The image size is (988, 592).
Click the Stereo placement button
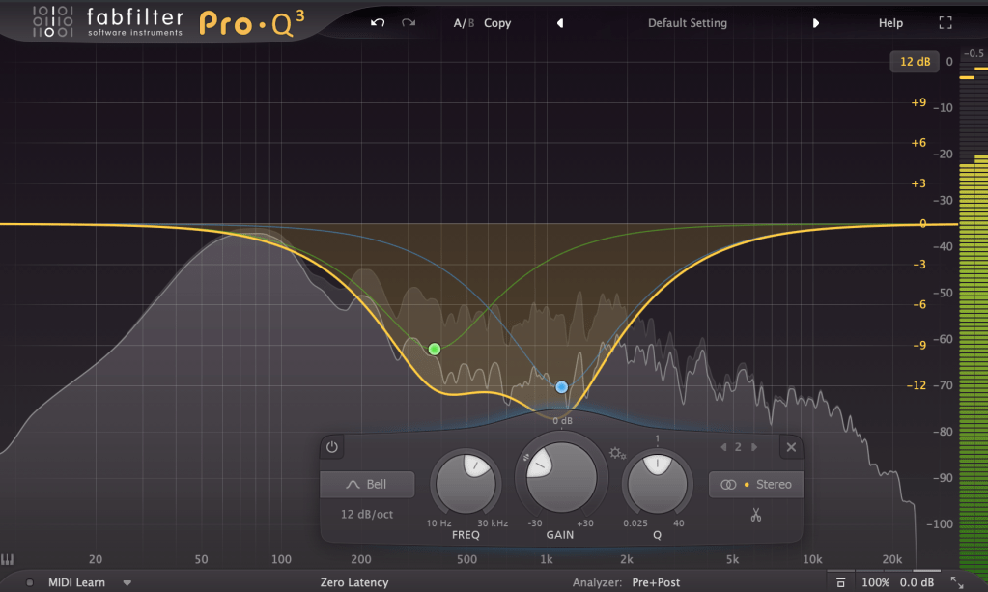click(756, 485)
